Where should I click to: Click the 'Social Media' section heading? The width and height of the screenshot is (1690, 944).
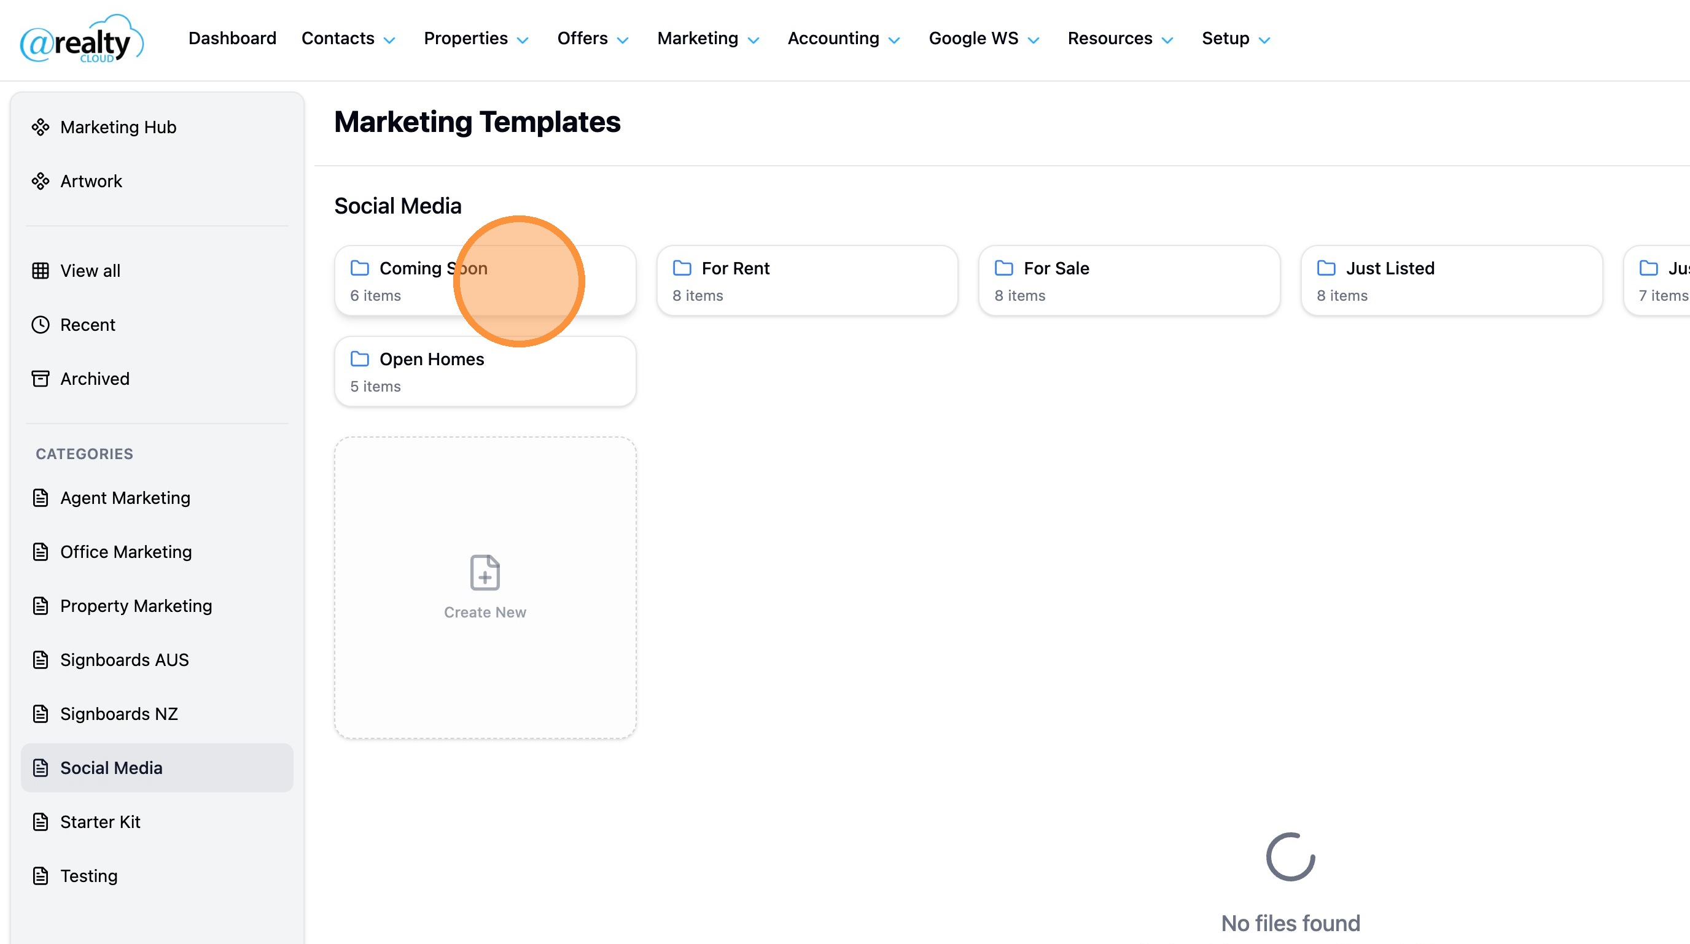pos(397,206)
